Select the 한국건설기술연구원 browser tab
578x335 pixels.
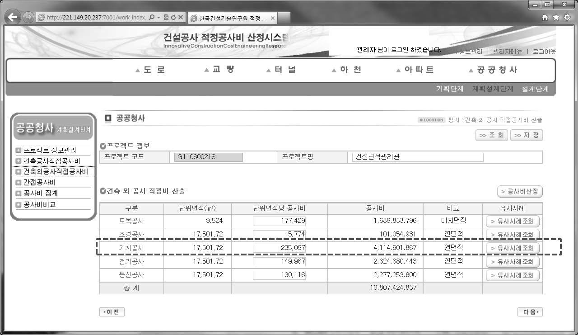[x=233, y=18]
